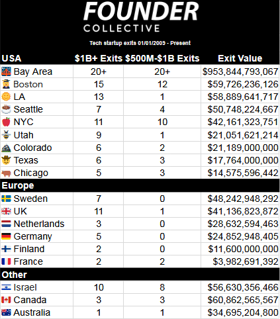Select the Exit Value column header
The height and width of the screenshot is (319, 280).
[240, 58]
